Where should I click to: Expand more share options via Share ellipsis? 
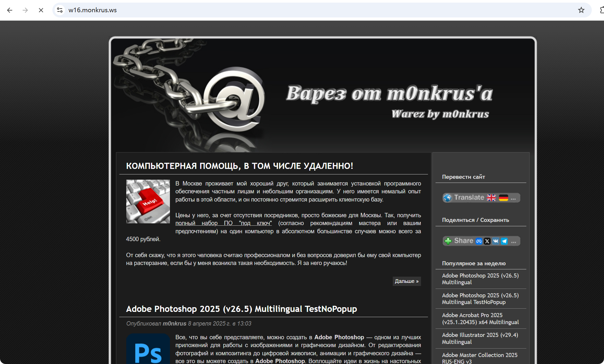[x=514, y=241]
